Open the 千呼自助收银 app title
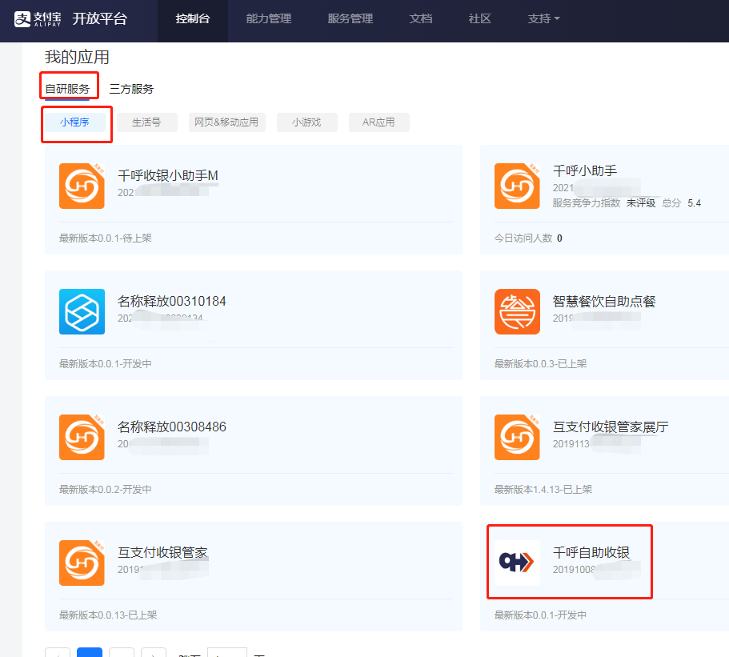729x657 pixels. pyautogui.click(x=591, y=552)
